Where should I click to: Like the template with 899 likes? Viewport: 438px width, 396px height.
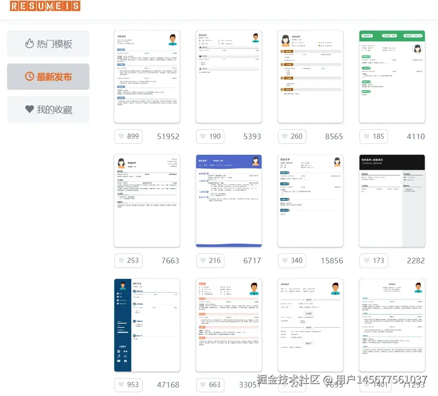[x=128, y=136]
